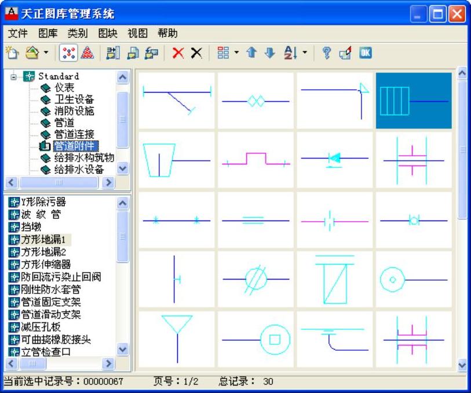Open the 文件 menu
The height and width of the screenshot is (393, 471).
(x=18, y=33)
